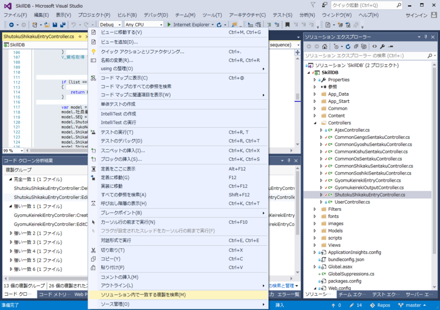
Task: Click the master branch button in status bar
Action: [412, 305]
